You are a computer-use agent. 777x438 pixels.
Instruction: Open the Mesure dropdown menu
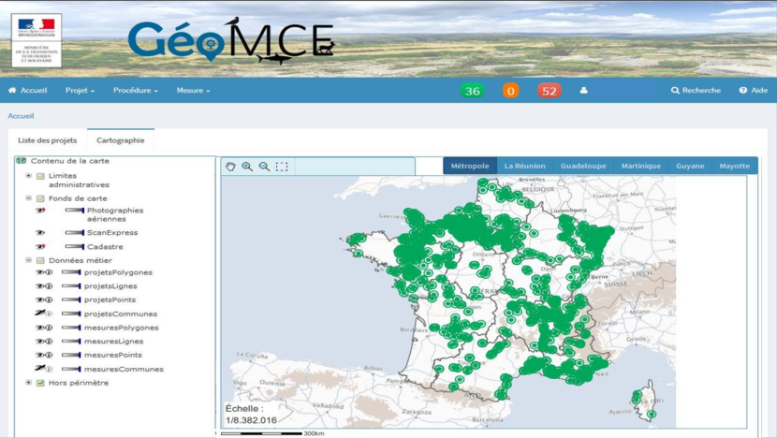pos(193,90)
